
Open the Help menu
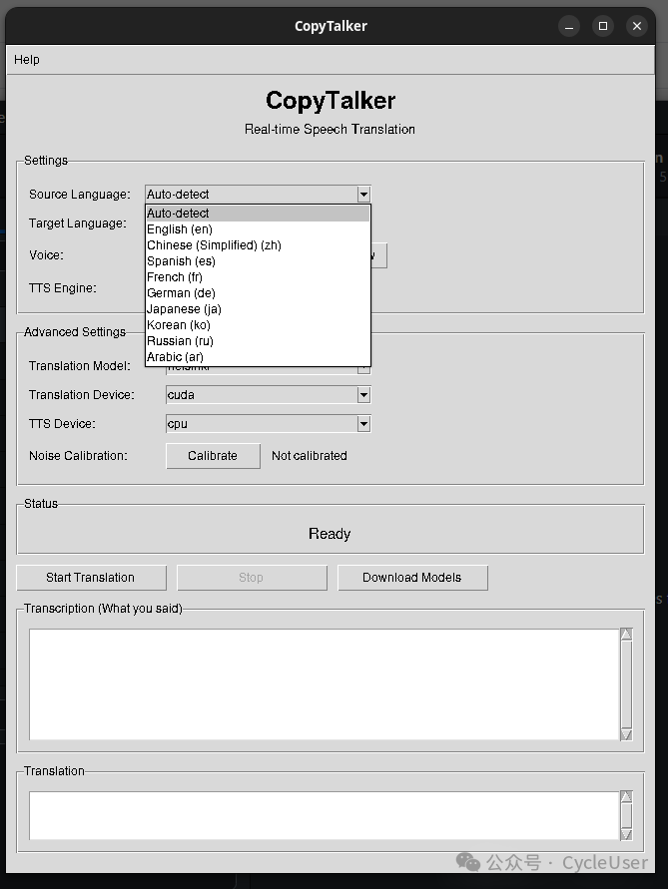tap(27, 60)
